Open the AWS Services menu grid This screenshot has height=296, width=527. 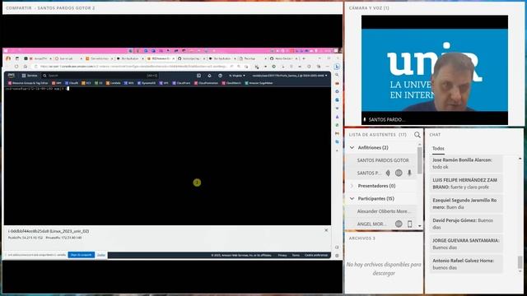[x=30, y=76]
